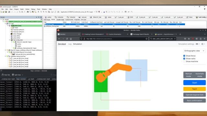Image resolution: width=207 pixels, height=116 pixels.
Task: Click the filter funnel icon in CODESYS top right
Action: point(205,9)
